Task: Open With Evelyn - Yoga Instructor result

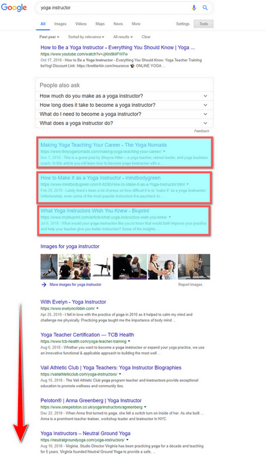Action: pyautogui.click(x=73, y=302)
